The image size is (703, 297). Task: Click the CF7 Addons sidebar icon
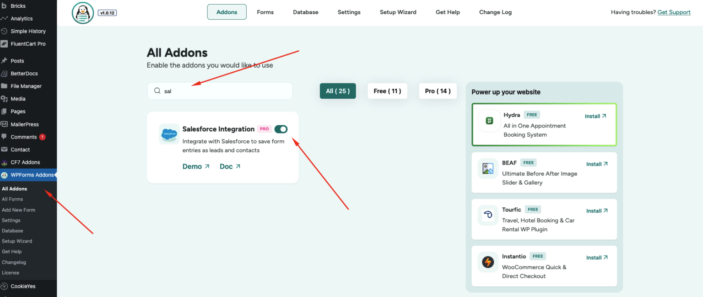point(5,162)
